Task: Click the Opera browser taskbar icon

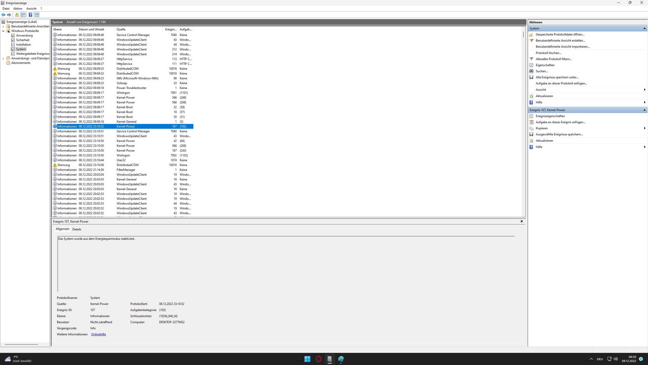Action: point(318,359)
